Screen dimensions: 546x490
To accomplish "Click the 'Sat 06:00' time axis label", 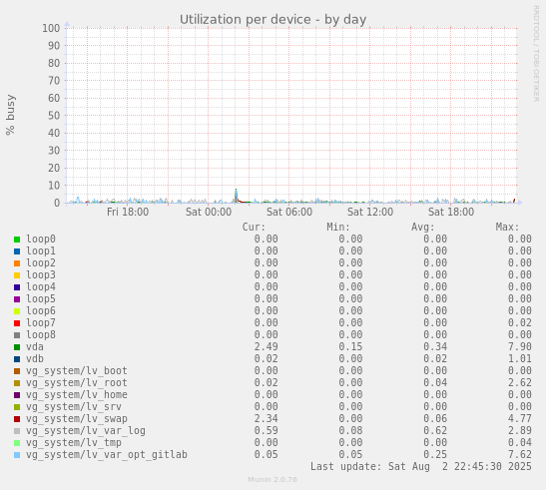I will click(x=289, y=212).
